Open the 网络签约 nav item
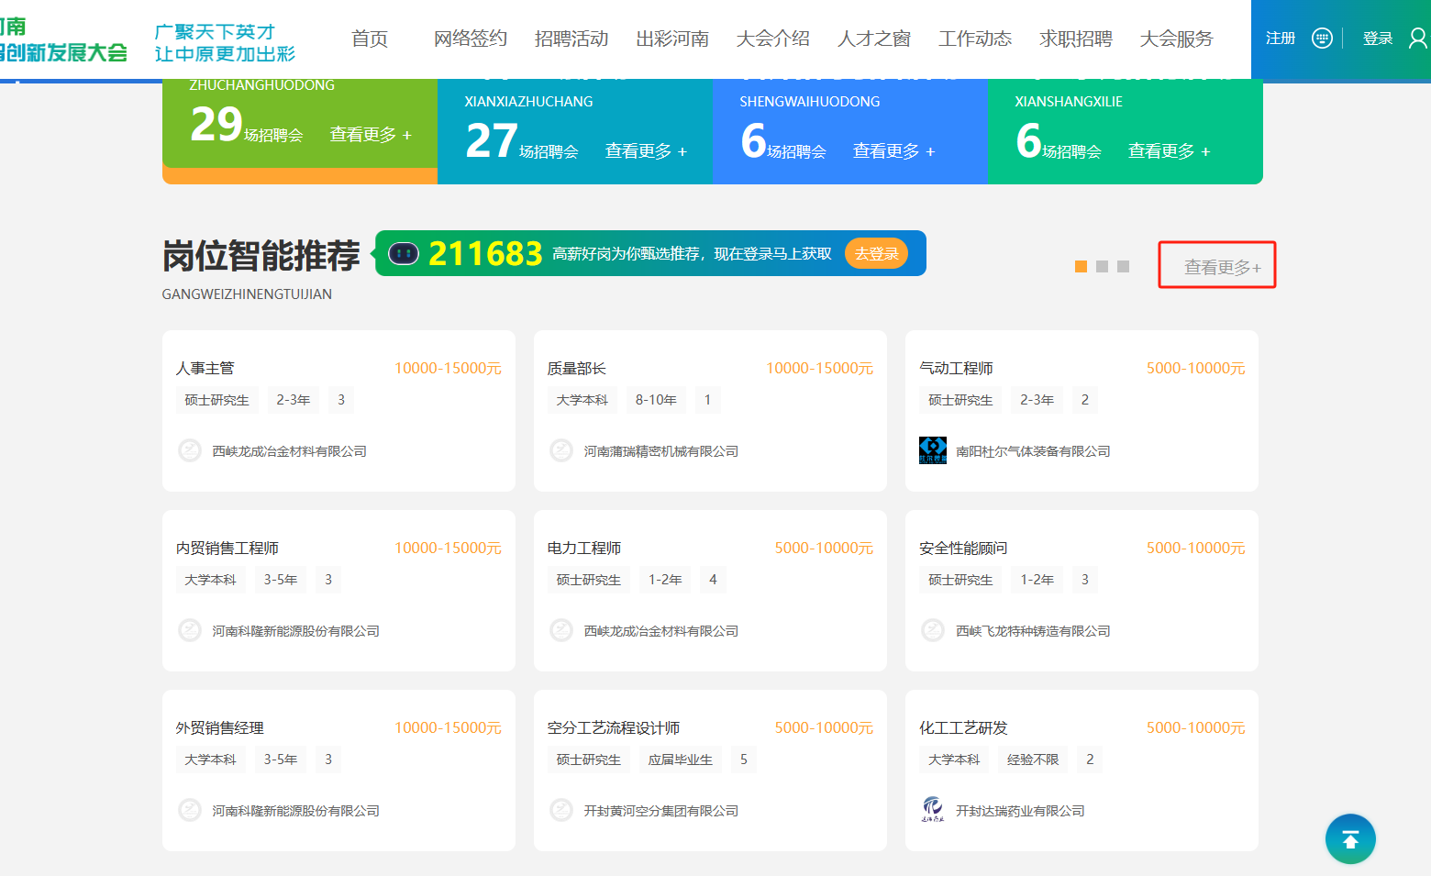 (x=471, y=39)
